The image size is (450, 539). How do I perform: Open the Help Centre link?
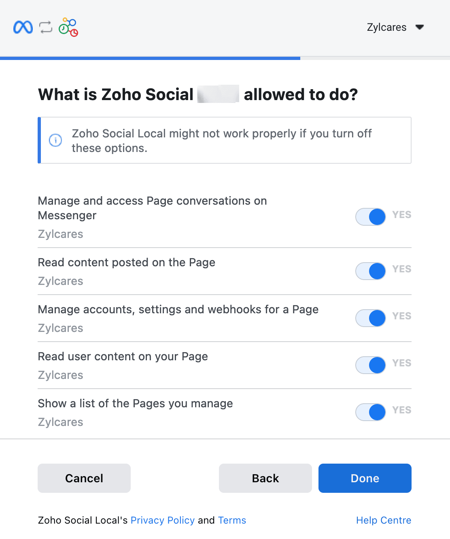tap(384, 520)
